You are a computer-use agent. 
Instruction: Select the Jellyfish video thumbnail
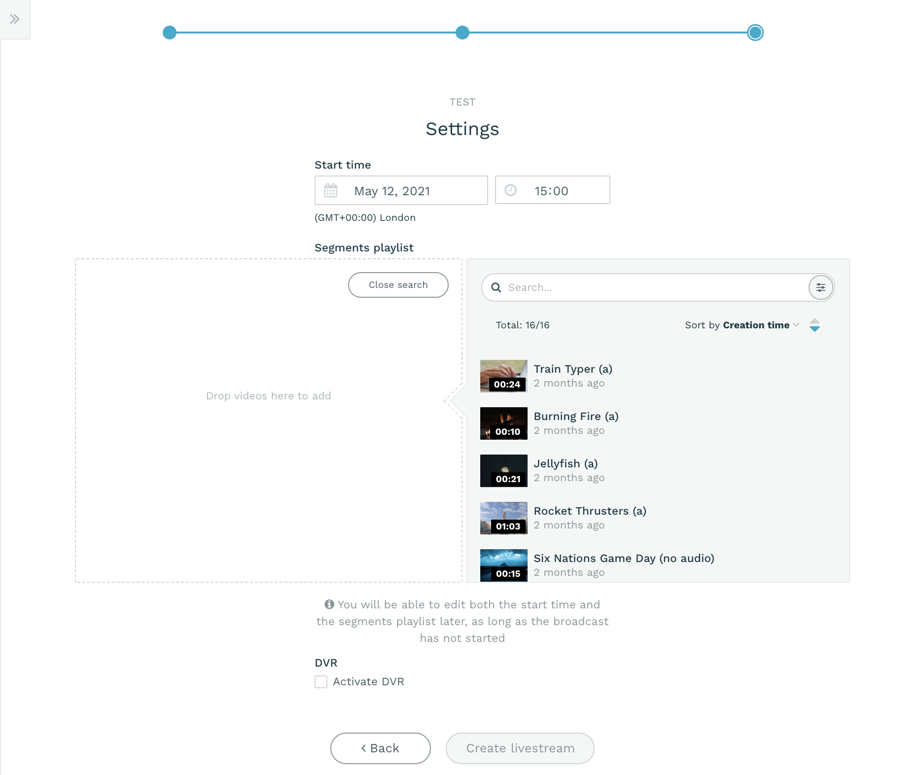click(x=503, y=470)
